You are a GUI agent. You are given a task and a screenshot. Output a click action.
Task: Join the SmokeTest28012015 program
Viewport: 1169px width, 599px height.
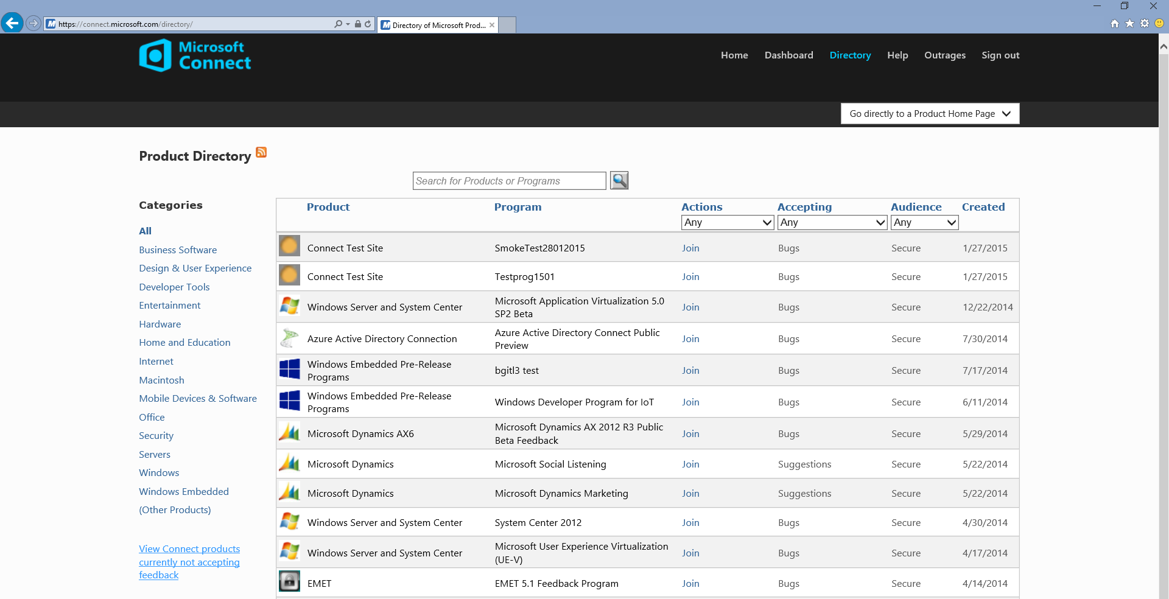[x=690, y=248]
